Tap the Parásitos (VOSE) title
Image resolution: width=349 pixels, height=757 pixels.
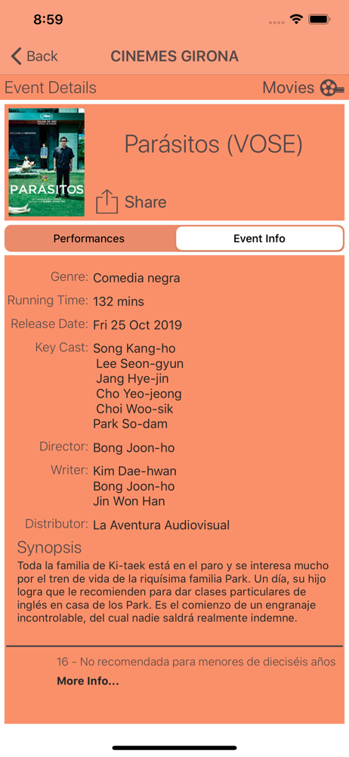coord(214,144)
